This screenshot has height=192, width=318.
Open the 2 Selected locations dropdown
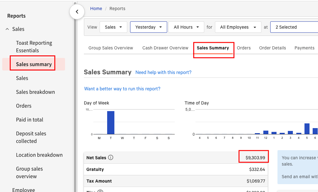pos(294,27)
